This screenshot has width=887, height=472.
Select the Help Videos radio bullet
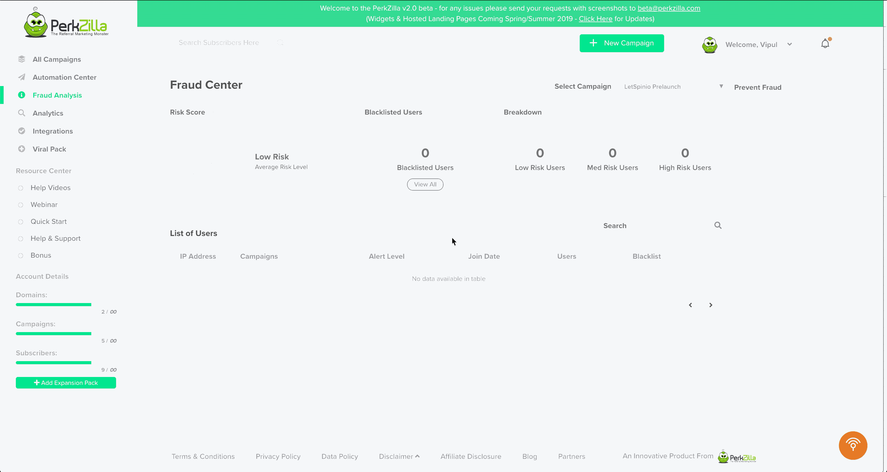pyautogui.click(x=21, y=188)
